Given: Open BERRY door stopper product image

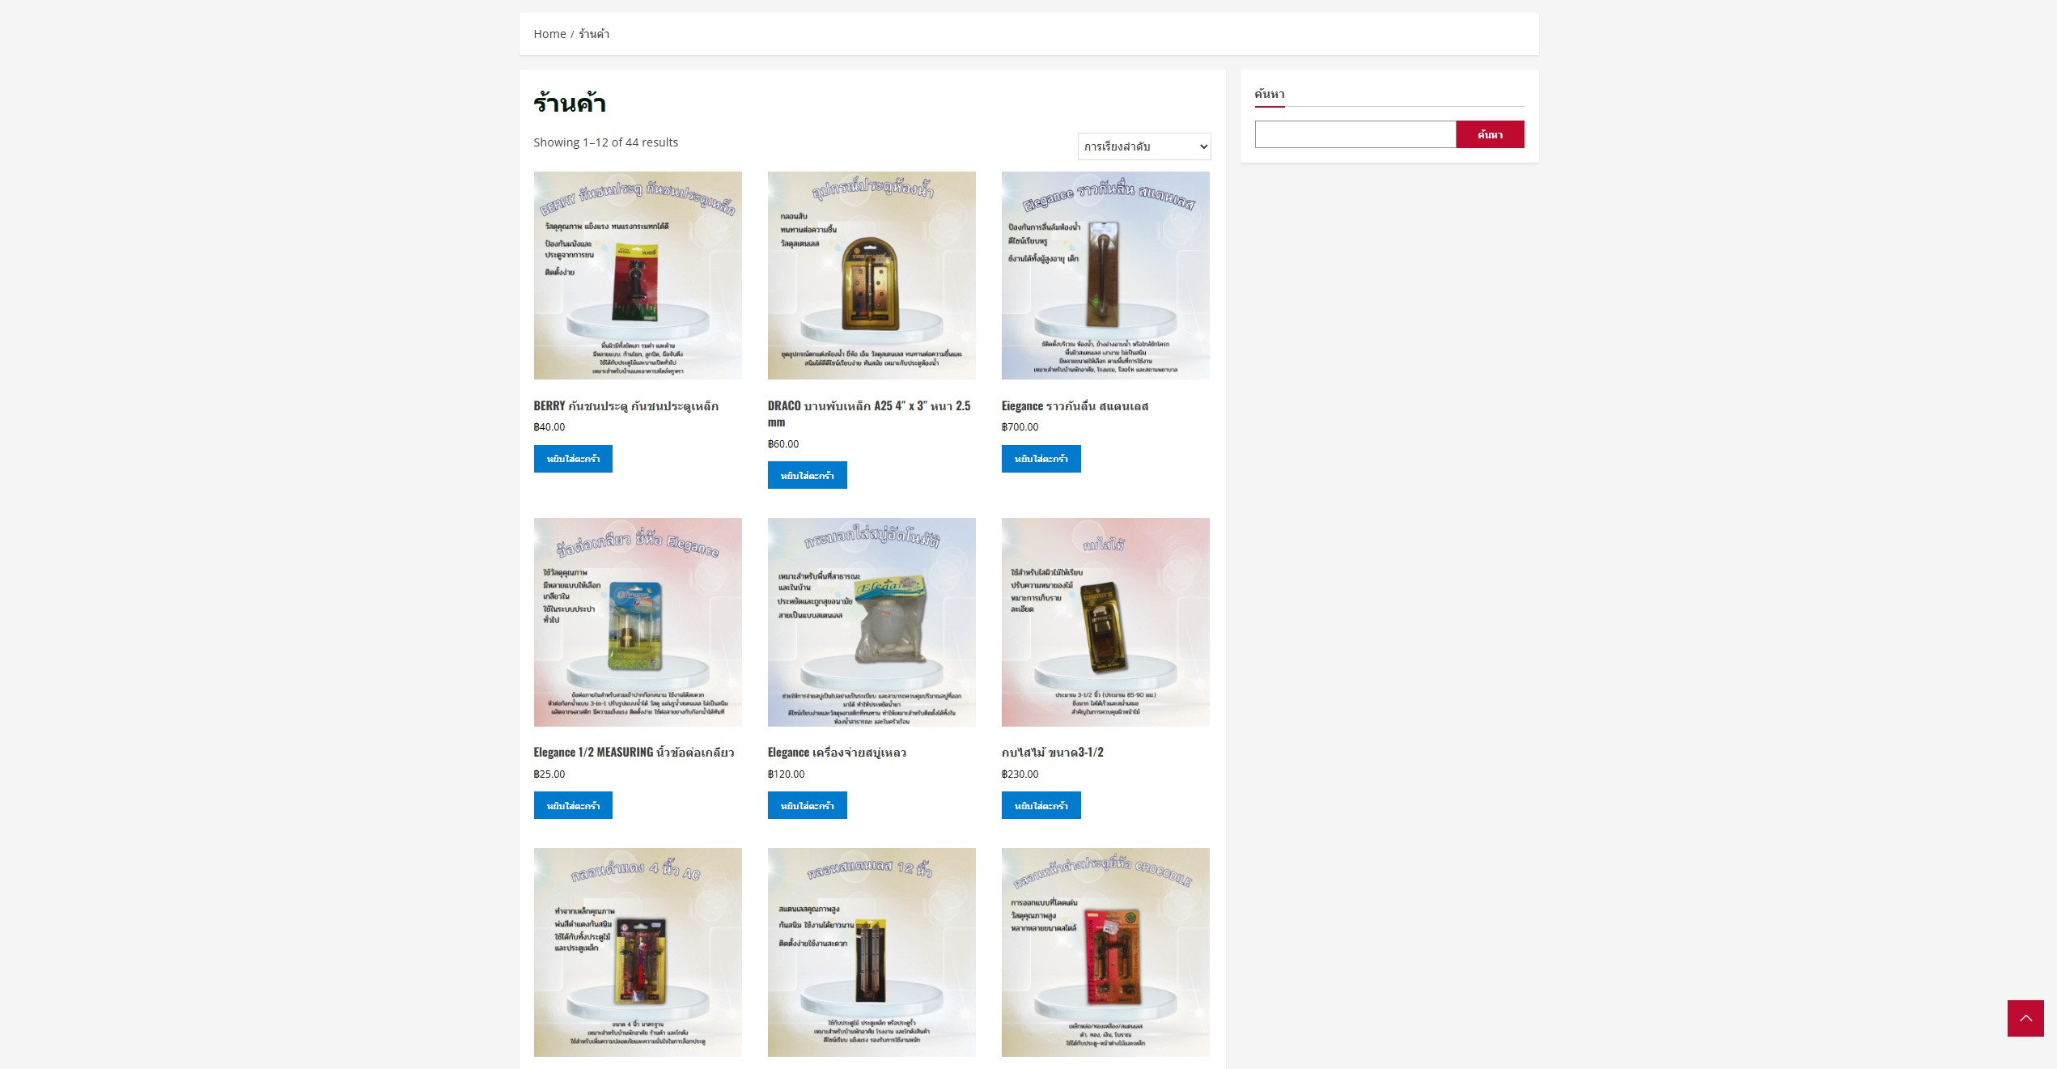Looking at the screenshot, I should tap(638, 275).
